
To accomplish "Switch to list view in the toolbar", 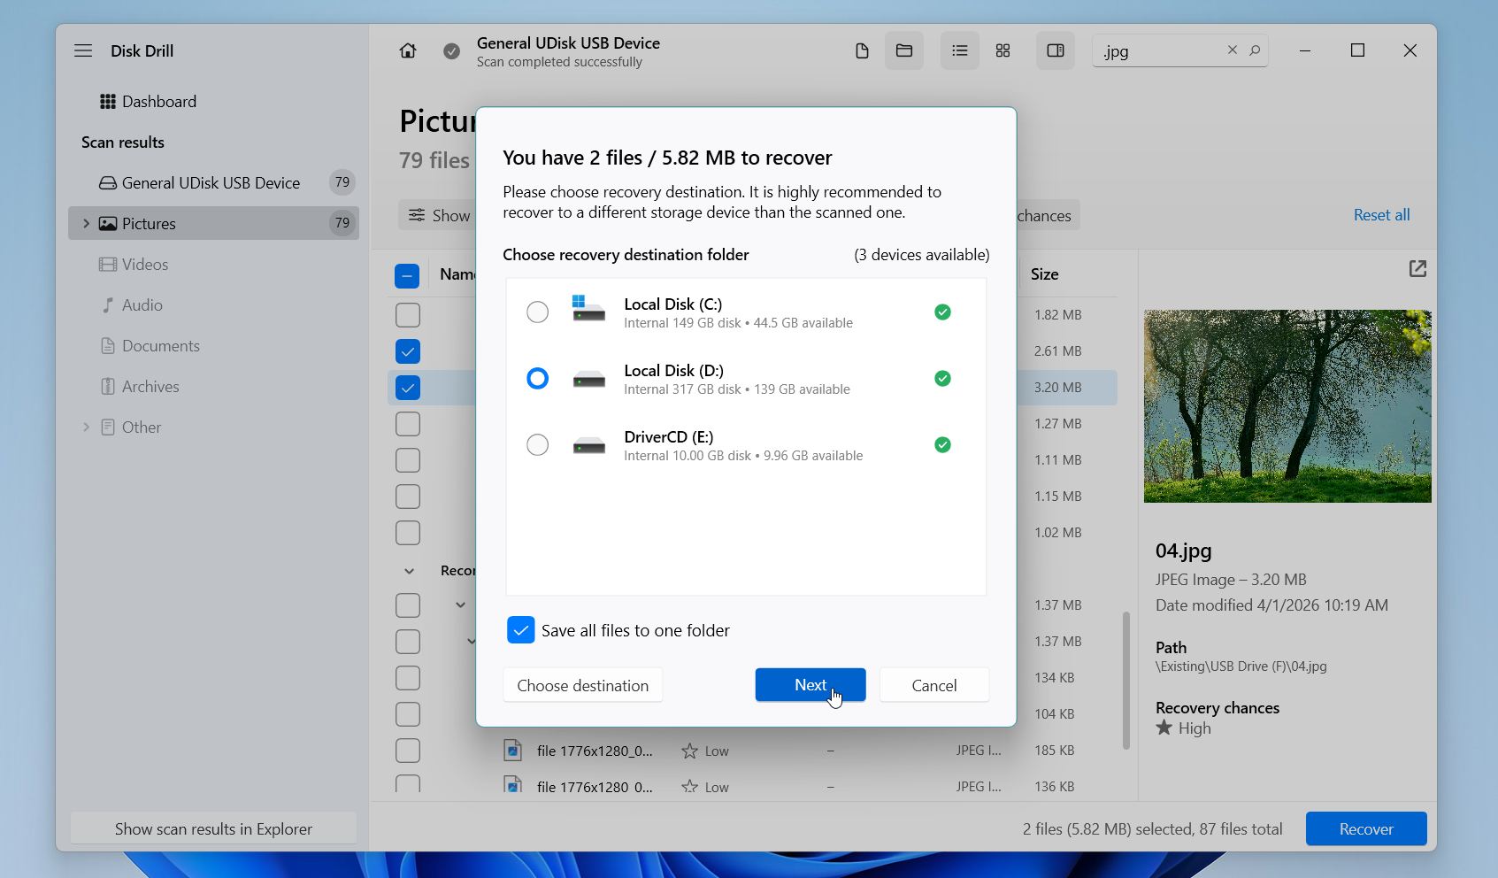I will coord(958,50).
